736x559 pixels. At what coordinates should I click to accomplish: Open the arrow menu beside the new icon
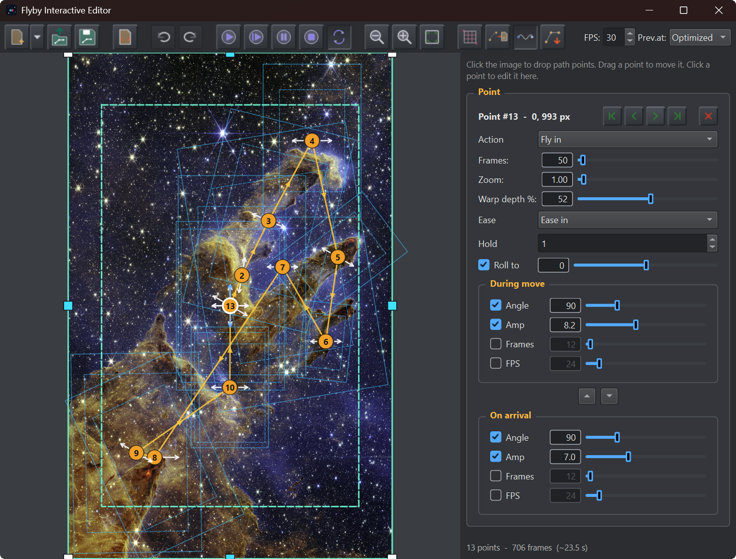[37, 37]
